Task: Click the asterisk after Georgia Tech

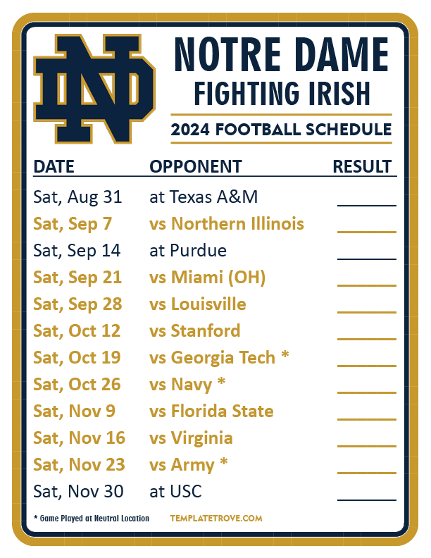Action: (x=285, y=356)
